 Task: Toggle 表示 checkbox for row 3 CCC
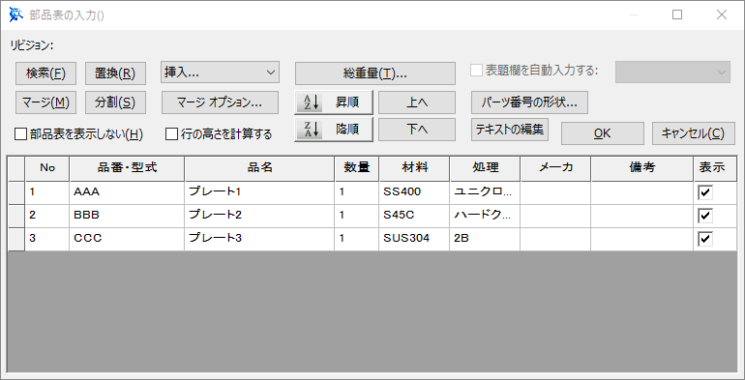pyautogui.click(x=705, y=239)
